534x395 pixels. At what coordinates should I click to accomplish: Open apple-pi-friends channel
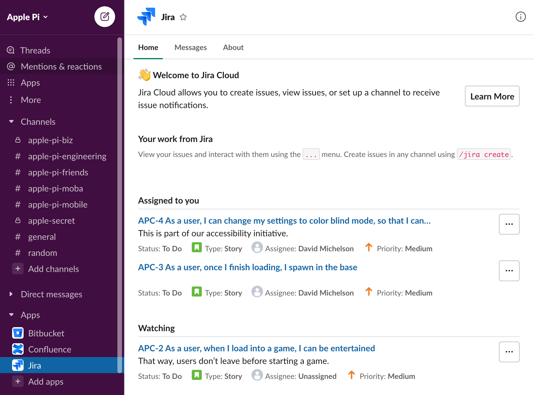[59, 172]
